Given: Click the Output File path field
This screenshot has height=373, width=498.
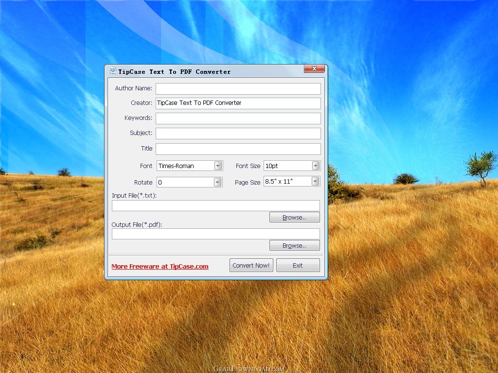Looking at the screenshot, I should (x=215, y=234).
